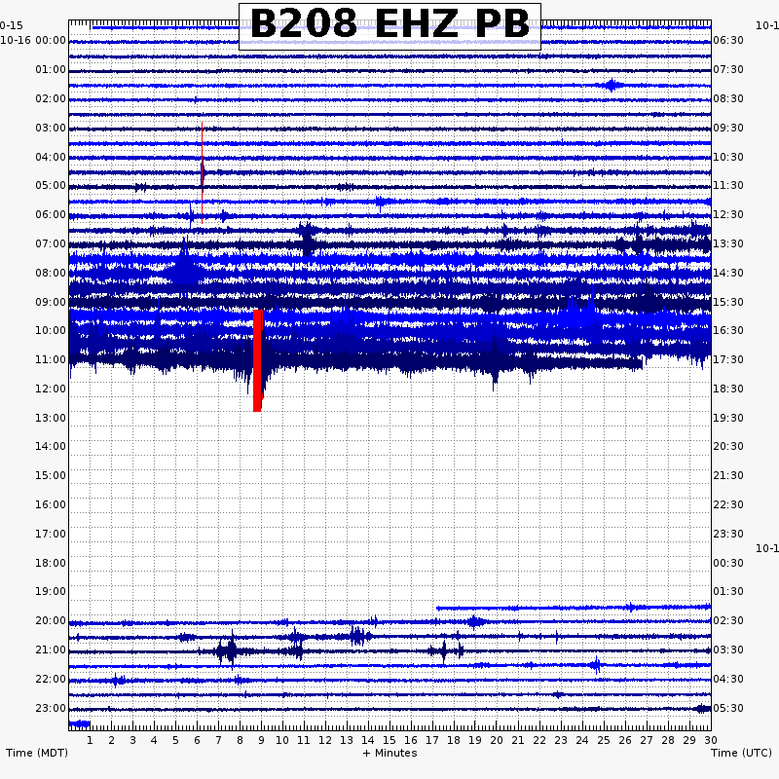
Task: Click the minute 9 tick label
Action: click(261, 740)
